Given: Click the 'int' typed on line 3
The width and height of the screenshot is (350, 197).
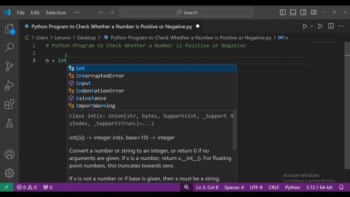Looking at the screenshot, I should tap(62, 61).
